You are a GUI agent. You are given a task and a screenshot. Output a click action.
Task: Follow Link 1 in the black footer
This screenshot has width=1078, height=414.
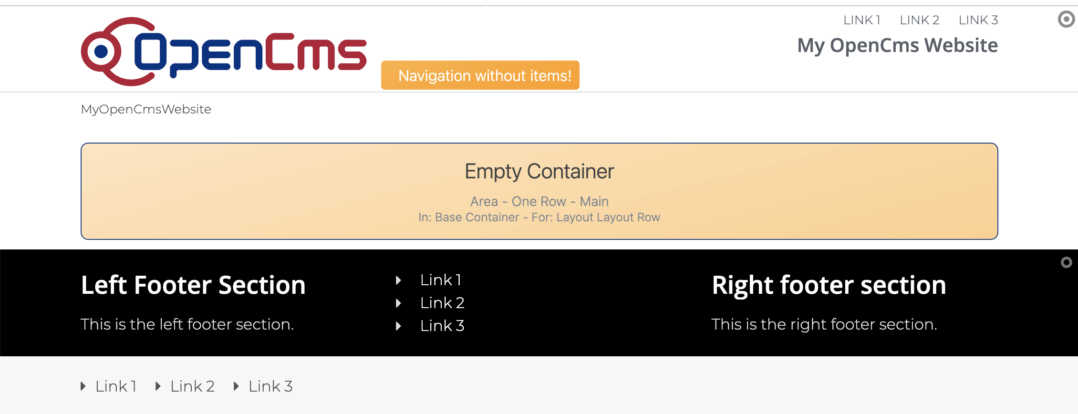pyautogui.click(x=441, y=280)
